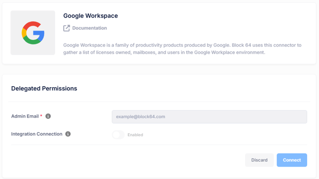The image size is (319, 179).
Task: Focus the Admin Email input field
Action: point(209,117)
